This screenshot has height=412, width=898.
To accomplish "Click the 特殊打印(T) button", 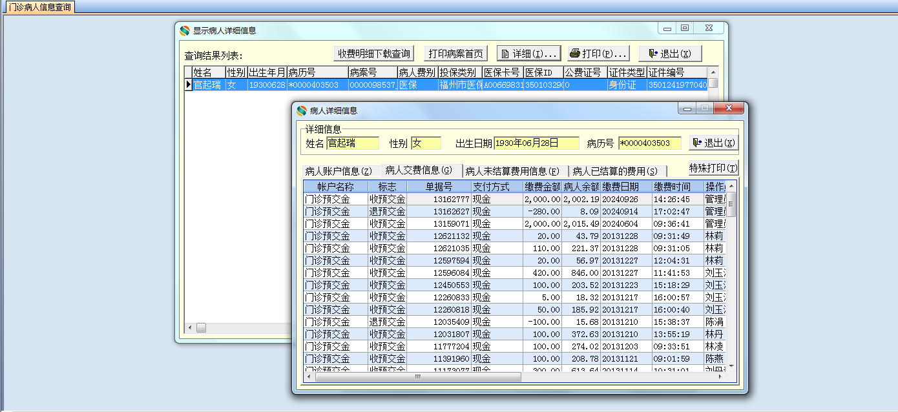I will pos(713,168).
